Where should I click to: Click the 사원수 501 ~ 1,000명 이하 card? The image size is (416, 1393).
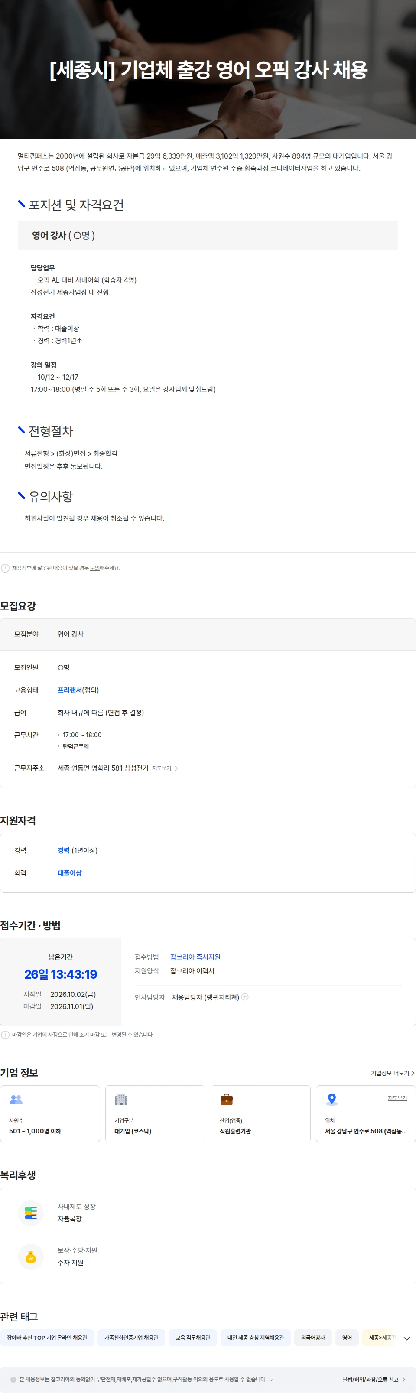coord(50,1114)
